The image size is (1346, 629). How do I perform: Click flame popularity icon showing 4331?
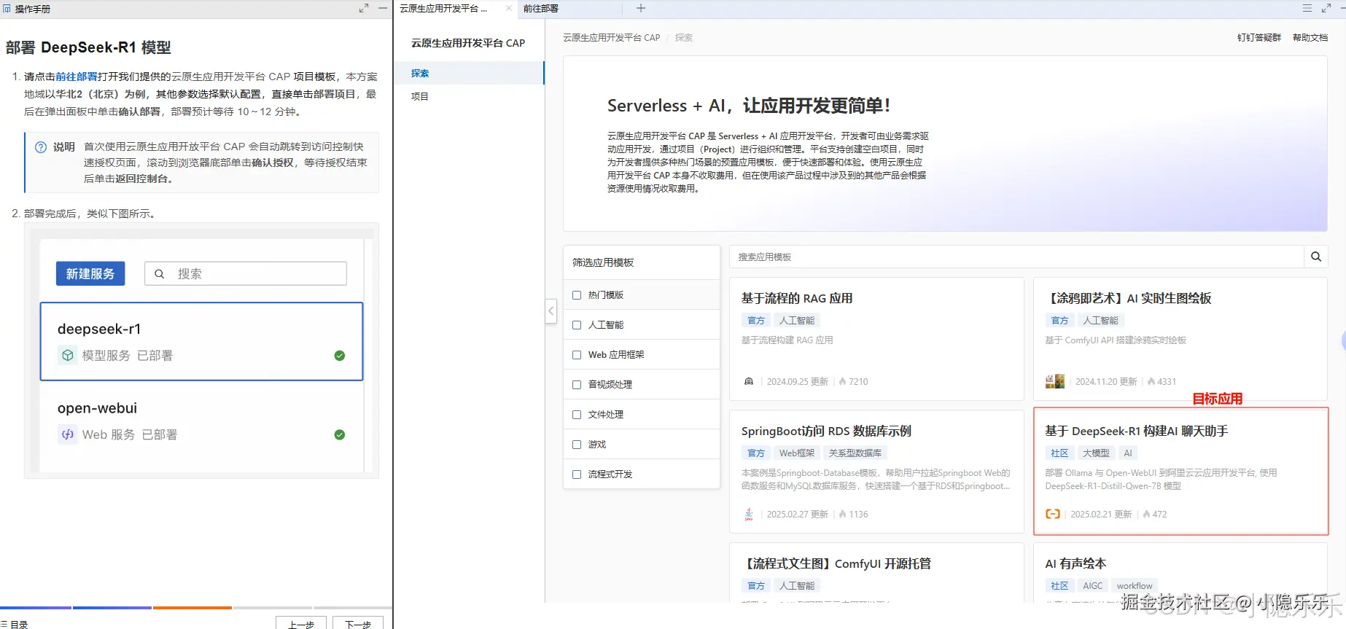1151,382
